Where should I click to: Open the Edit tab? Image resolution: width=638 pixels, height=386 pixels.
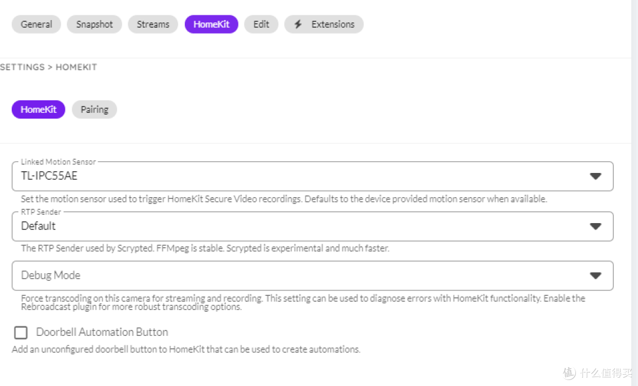[x=261, y=24]
